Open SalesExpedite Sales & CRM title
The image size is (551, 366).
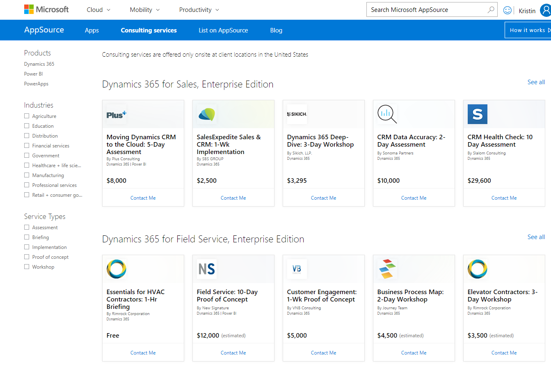[229, 145]
